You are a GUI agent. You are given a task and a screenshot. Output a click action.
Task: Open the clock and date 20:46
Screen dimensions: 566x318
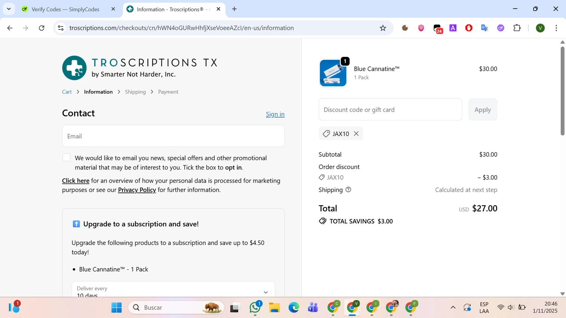coord(545,307)
